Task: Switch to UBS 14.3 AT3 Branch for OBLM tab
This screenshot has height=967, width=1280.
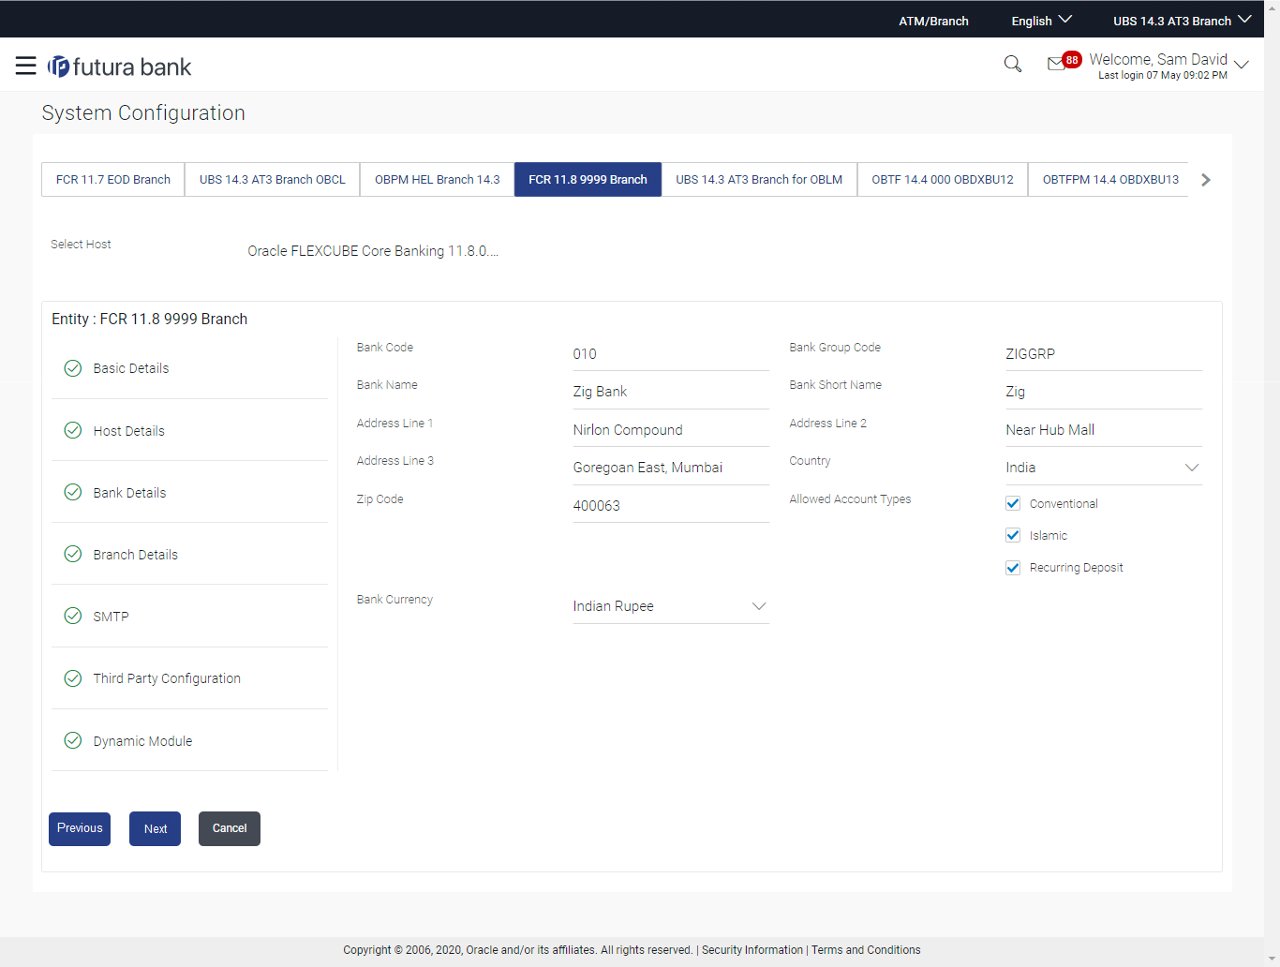Action: 759,180
